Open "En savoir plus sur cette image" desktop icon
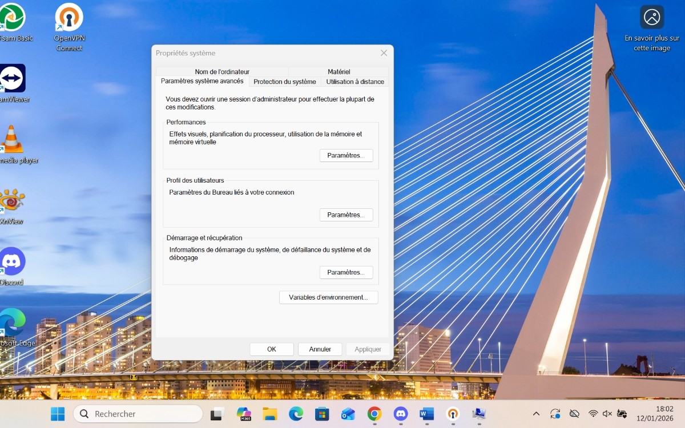The height and width of the screenshot is (428, 685). click(652, 18)
